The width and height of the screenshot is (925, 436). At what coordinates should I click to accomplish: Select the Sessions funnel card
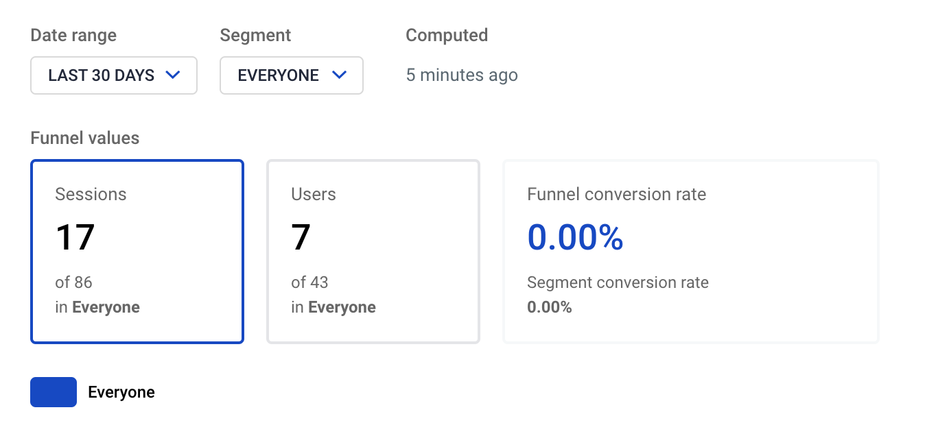point(137,251)
